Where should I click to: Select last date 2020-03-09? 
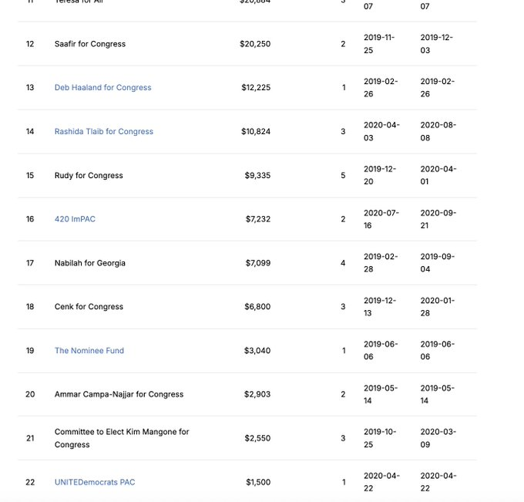point(438,438)
